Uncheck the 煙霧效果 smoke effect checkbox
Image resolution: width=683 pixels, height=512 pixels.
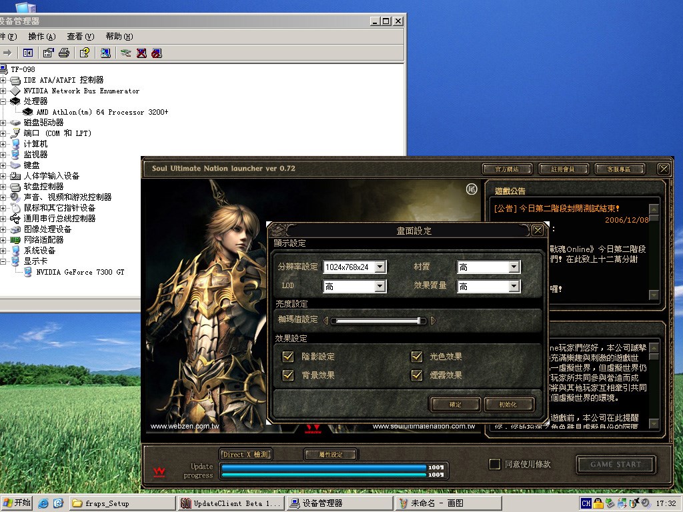click(417, 375)
